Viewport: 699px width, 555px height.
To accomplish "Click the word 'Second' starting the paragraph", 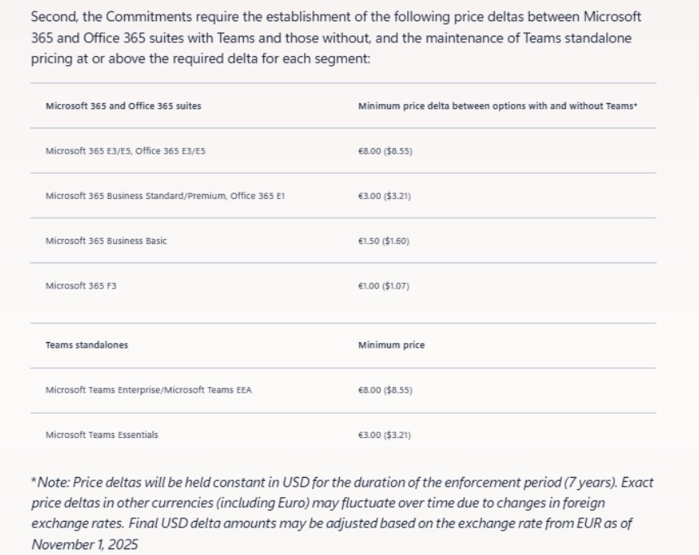I will click(x=53, y=16).
